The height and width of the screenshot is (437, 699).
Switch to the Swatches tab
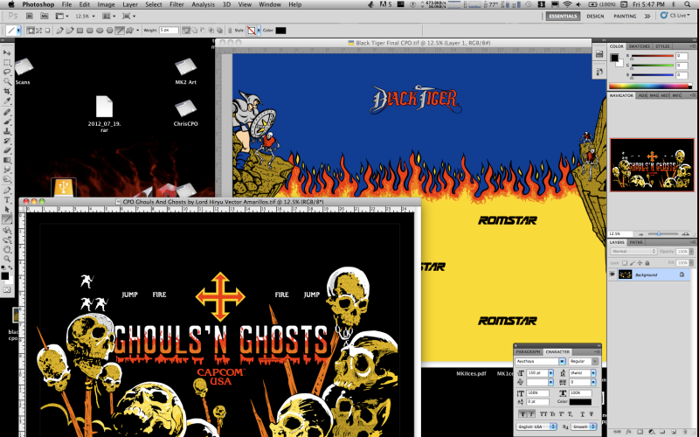pyautogui.click(x=640, y=46)
